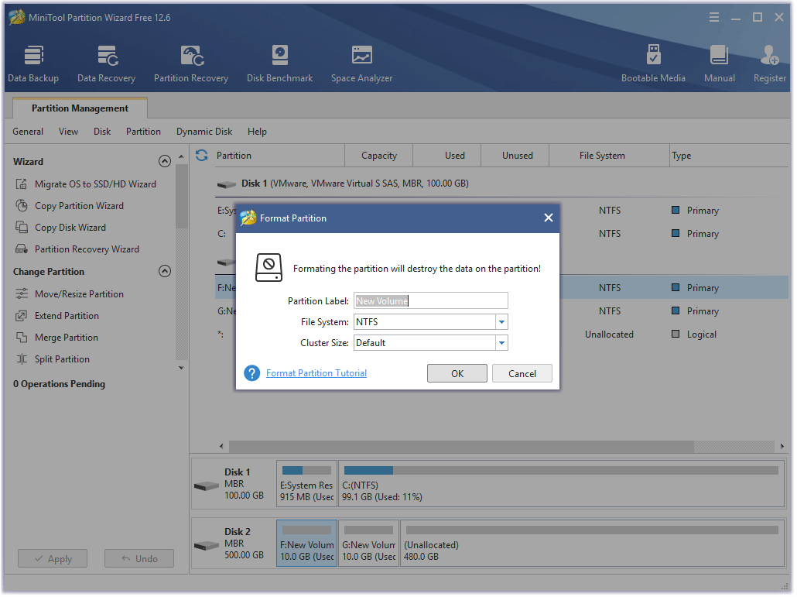Open the Data Backup tool

pyautogui.click(x=33, y=63)
